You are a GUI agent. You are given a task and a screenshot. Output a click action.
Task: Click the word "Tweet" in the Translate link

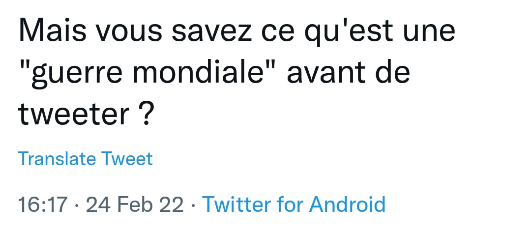coord(127,159)
